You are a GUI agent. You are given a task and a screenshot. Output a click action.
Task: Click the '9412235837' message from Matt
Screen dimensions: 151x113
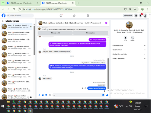point(47,78)
